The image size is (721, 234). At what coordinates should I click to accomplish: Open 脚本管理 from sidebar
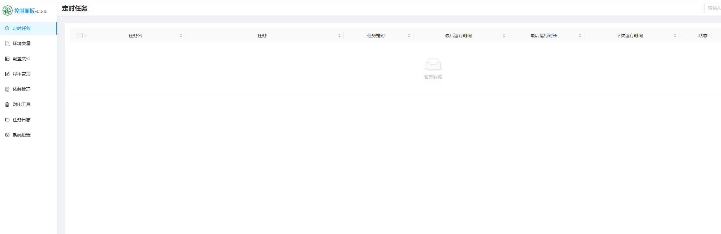[x=29, y=74]
